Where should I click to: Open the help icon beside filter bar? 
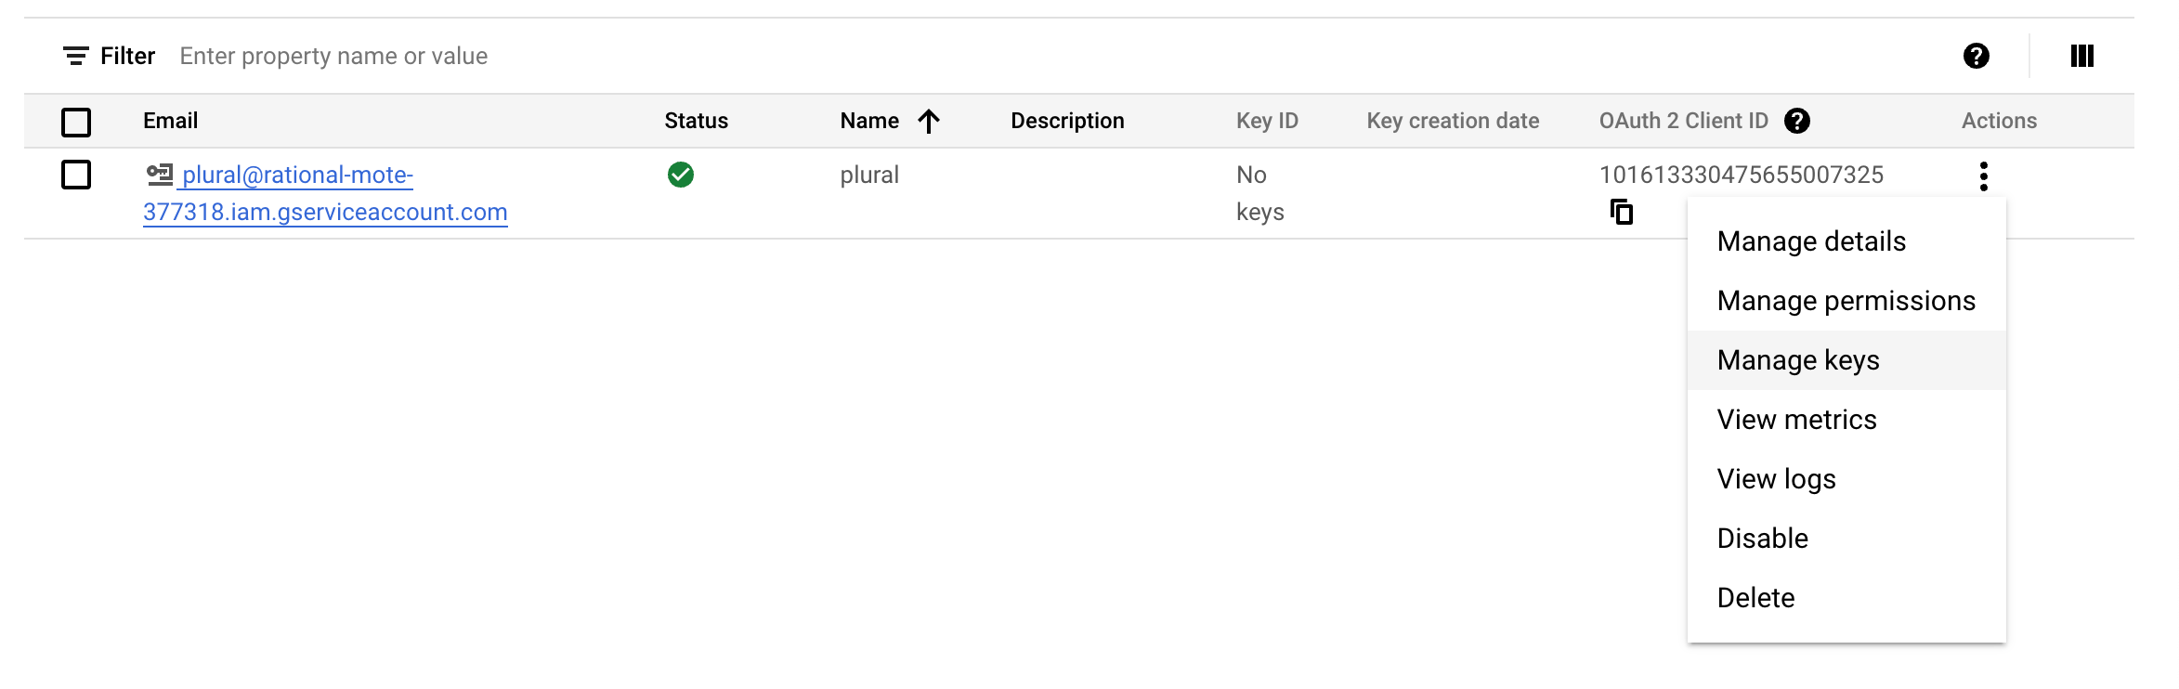tap(1976, 56)
